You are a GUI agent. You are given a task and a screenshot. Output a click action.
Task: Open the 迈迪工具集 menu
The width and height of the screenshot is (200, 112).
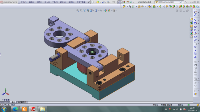pyautogui.click(x=81, y=2)
